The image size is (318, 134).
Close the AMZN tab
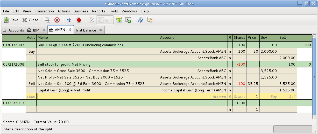tap(69, 30)
